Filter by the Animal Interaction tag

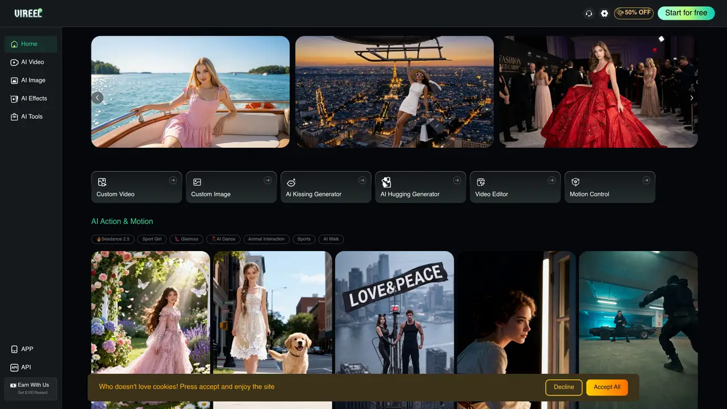[266, 239]
